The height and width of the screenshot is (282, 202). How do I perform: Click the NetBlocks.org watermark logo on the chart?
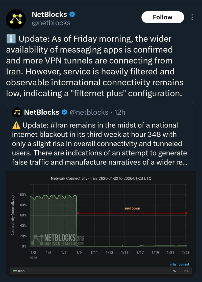tap(58, 240)
